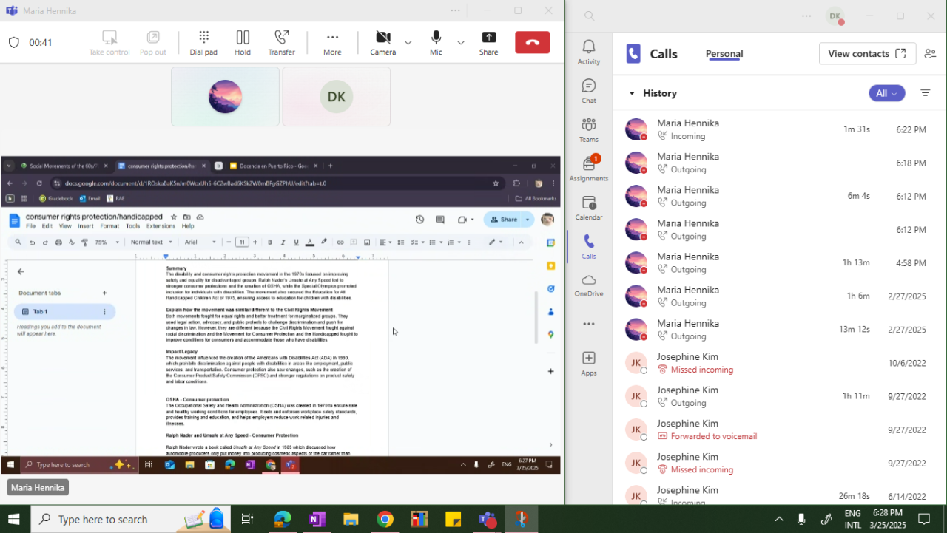Open the Windows notification center
Viewport: 947px width, 533px height.
pyautogui.click(x=924, y=519)
